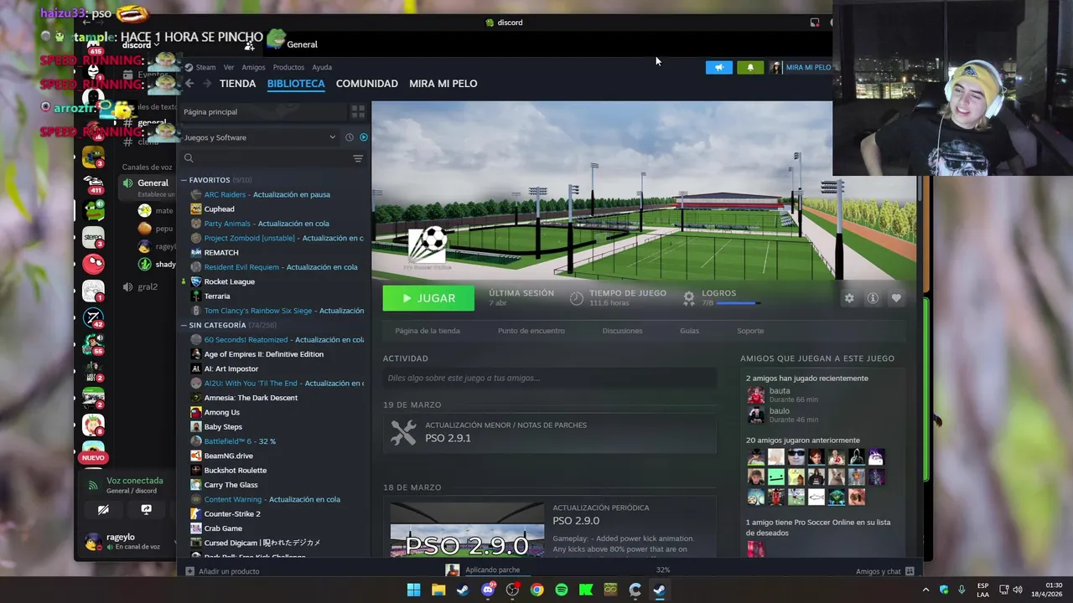Select Counter-Strike 2 in the library

coord(232,513)
